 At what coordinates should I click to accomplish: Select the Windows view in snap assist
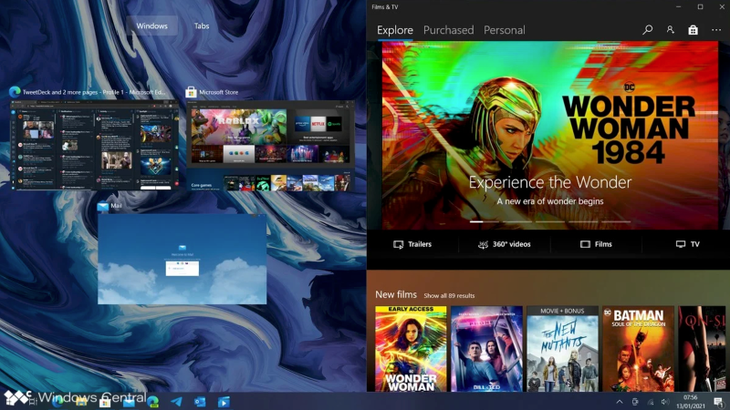pyautogui.click(x=152, y=26)
